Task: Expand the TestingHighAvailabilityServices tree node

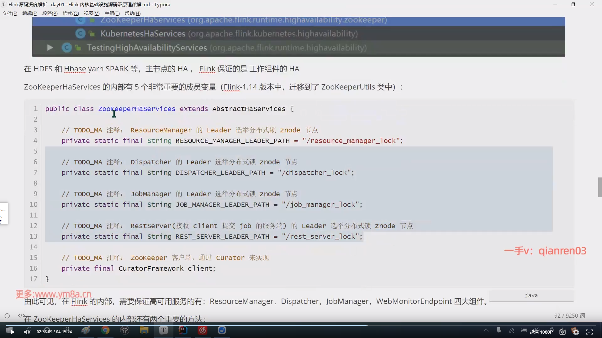Action: tap(50, 48)
